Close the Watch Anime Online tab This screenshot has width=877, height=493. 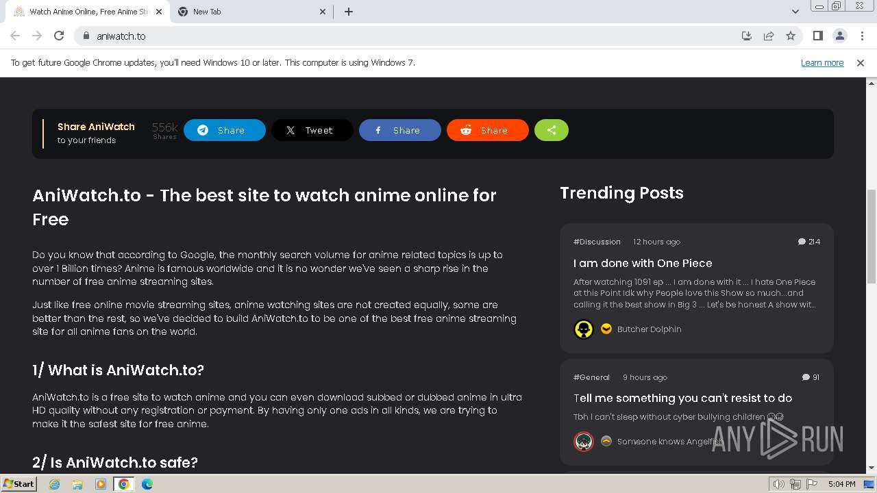159,12
